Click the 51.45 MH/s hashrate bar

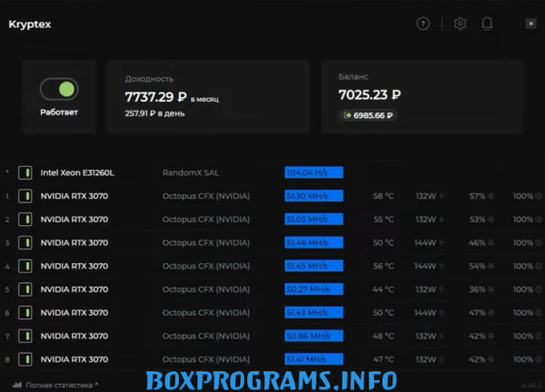point(314,266)
